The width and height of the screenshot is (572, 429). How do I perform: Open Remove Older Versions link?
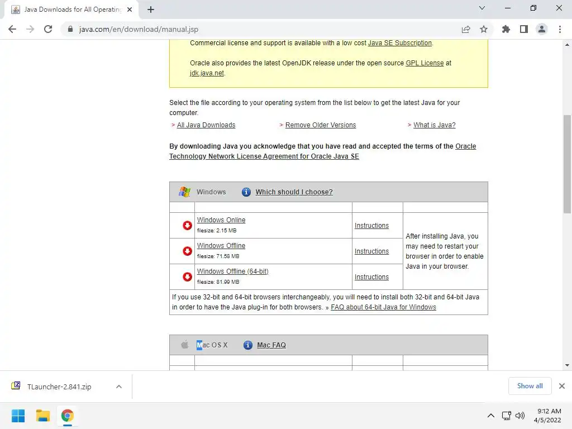(x=321, y=125)
